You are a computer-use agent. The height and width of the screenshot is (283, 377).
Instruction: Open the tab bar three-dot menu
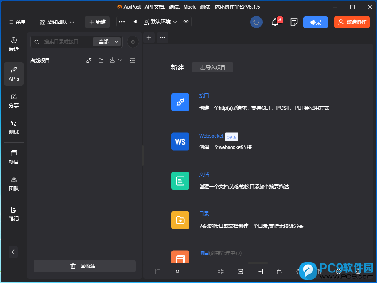(163, 38)
